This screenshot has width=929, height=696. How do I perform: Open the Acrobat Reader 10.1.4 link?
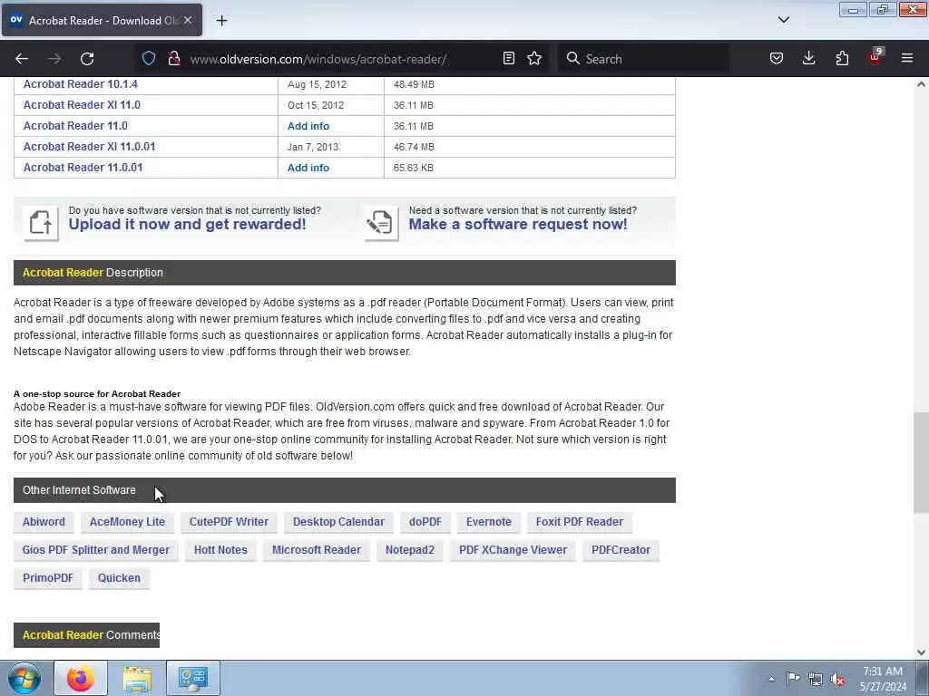click(x=81, y=84)
